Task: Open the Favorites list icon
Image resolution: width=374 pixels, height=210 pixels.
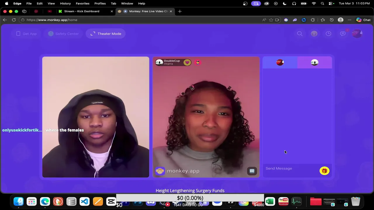Action: coord(323,20)
